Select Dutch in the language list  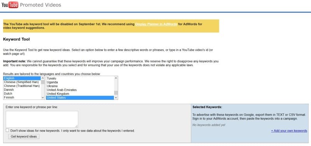tap(22, 94)
